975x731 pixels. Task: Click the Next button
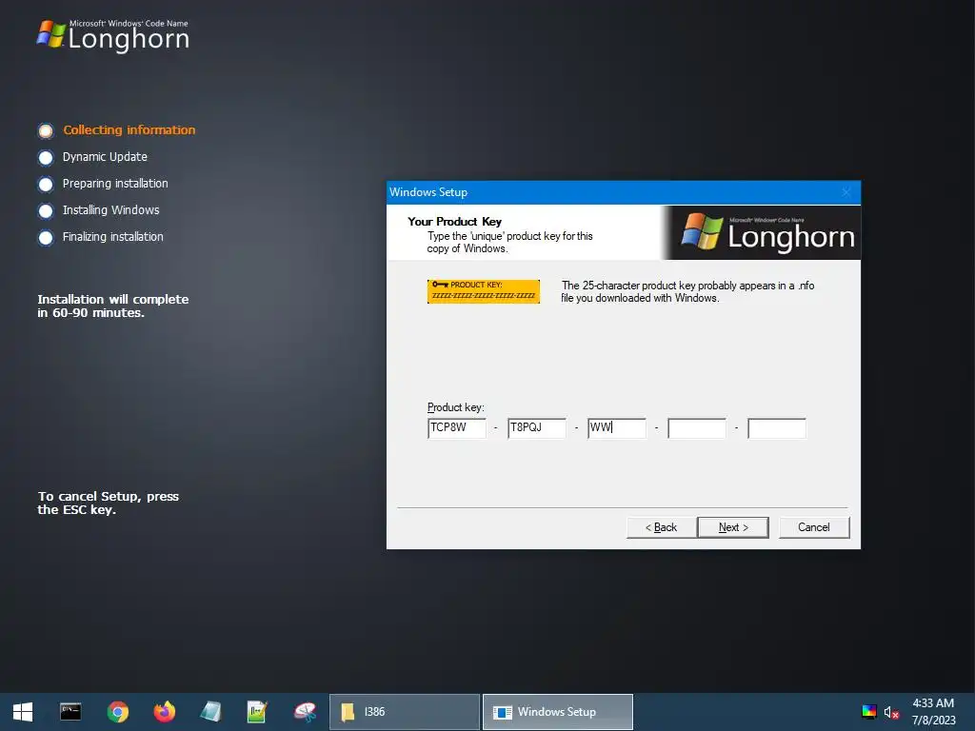coord(733,527)
